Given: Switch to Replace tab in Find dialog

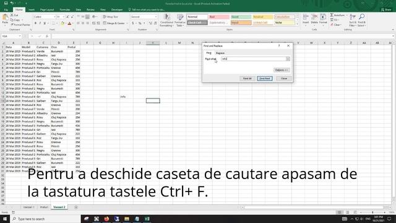Looking at the screenshot, I should coord(220,53).
